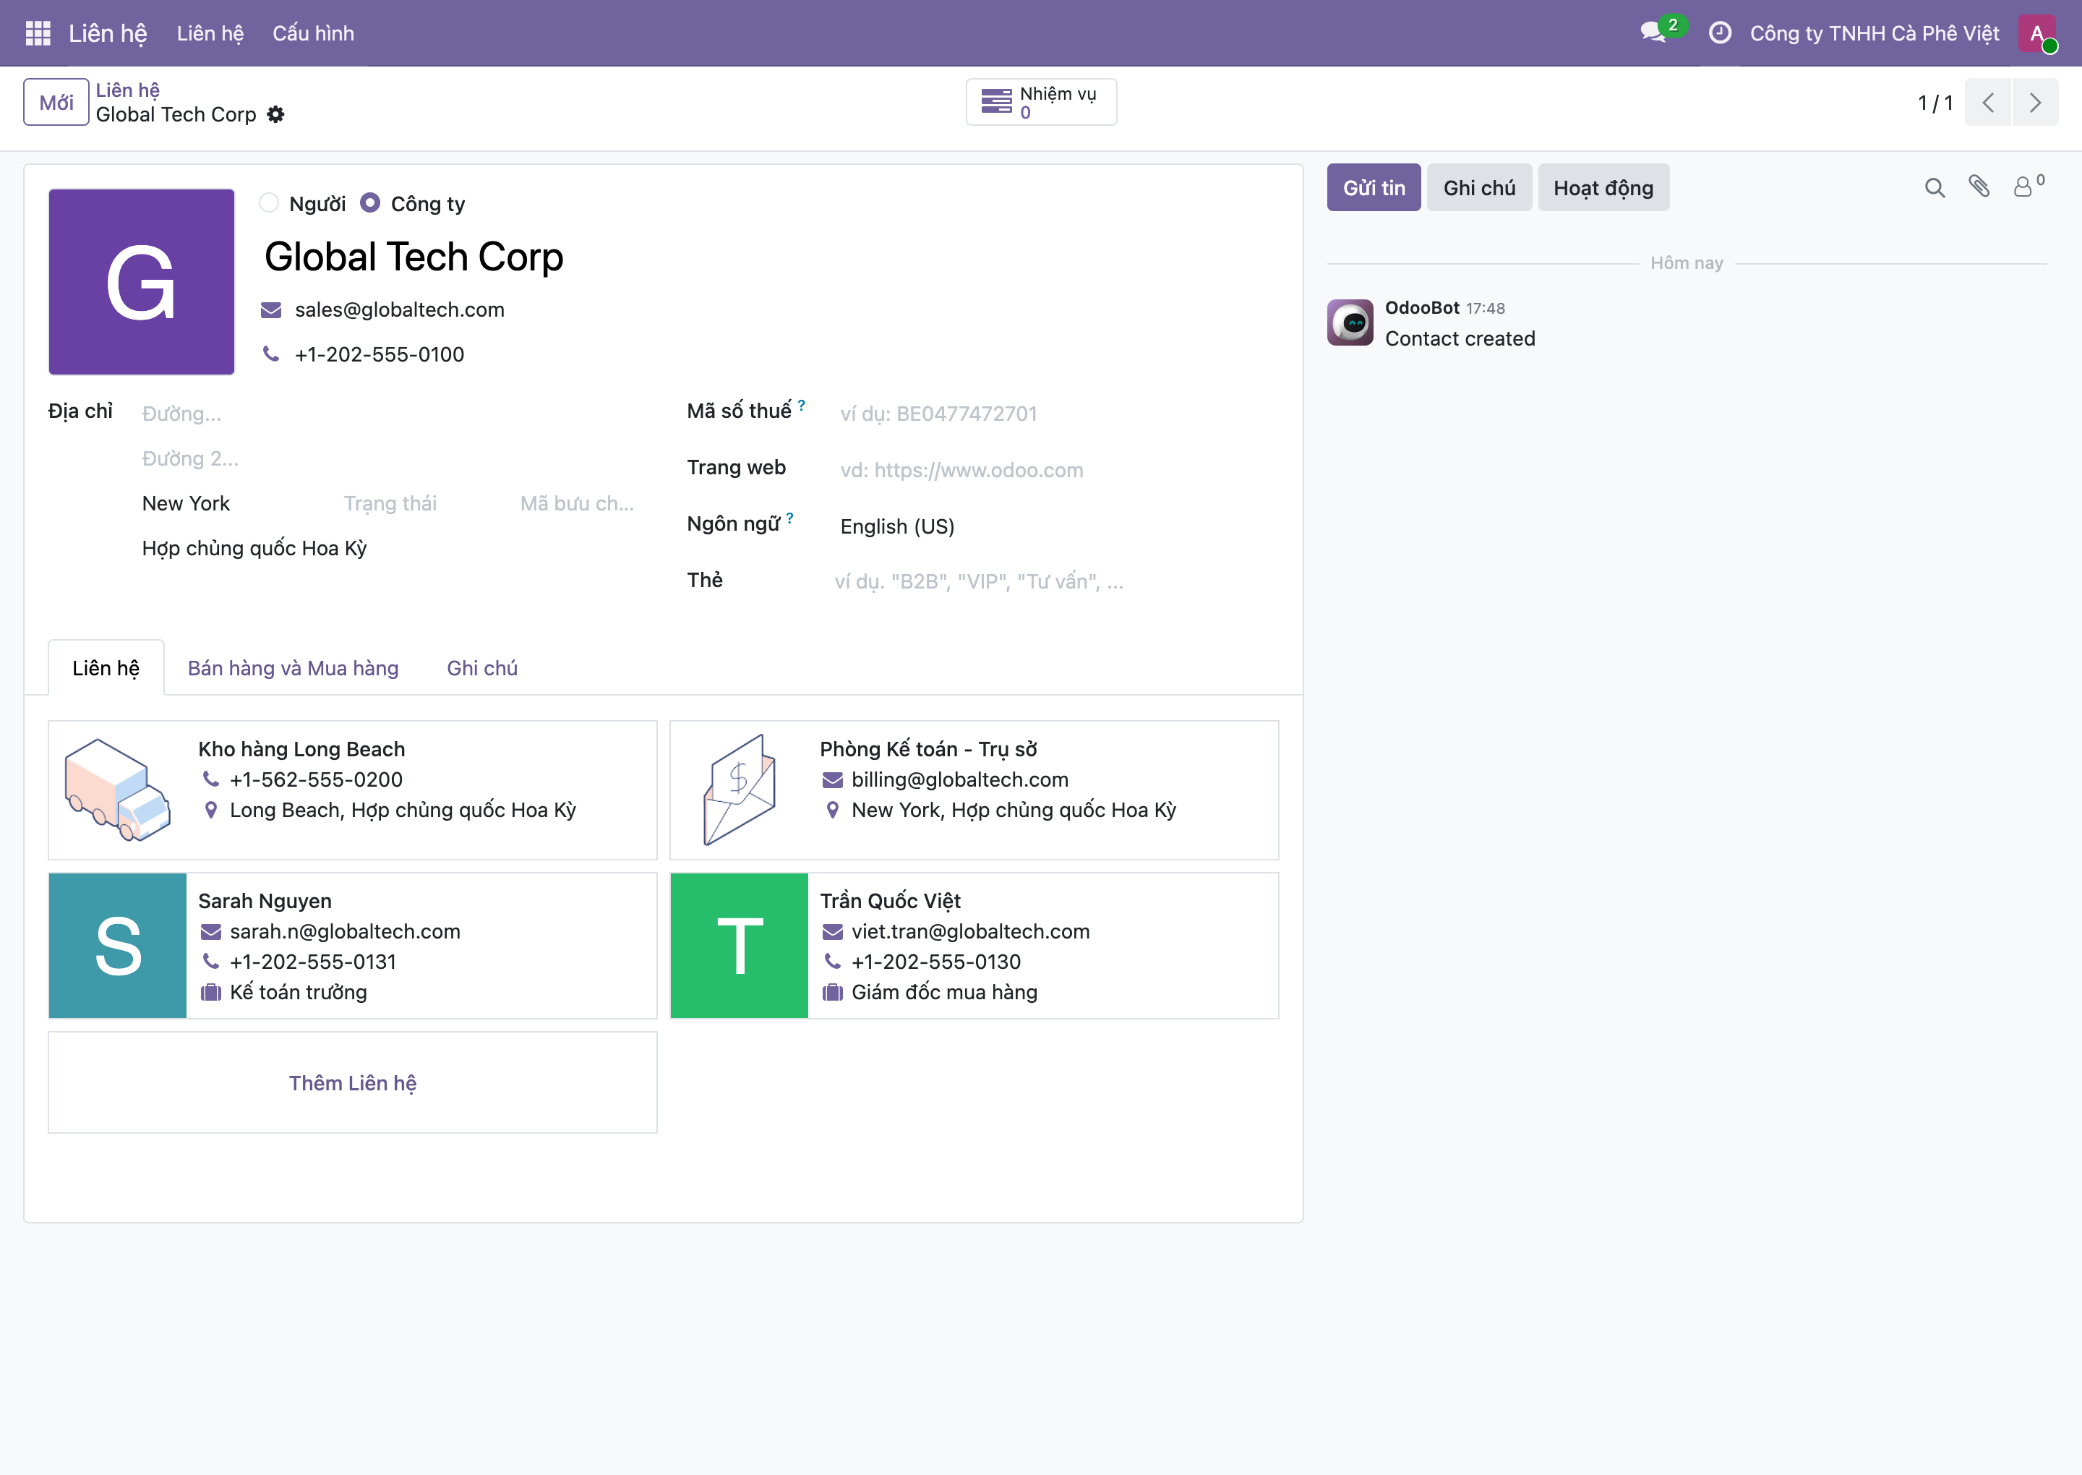Viewport: 2082px width, 1475px height.
Task: Switch to the Ghi chú notebook tab
Action: coord(482,669)
